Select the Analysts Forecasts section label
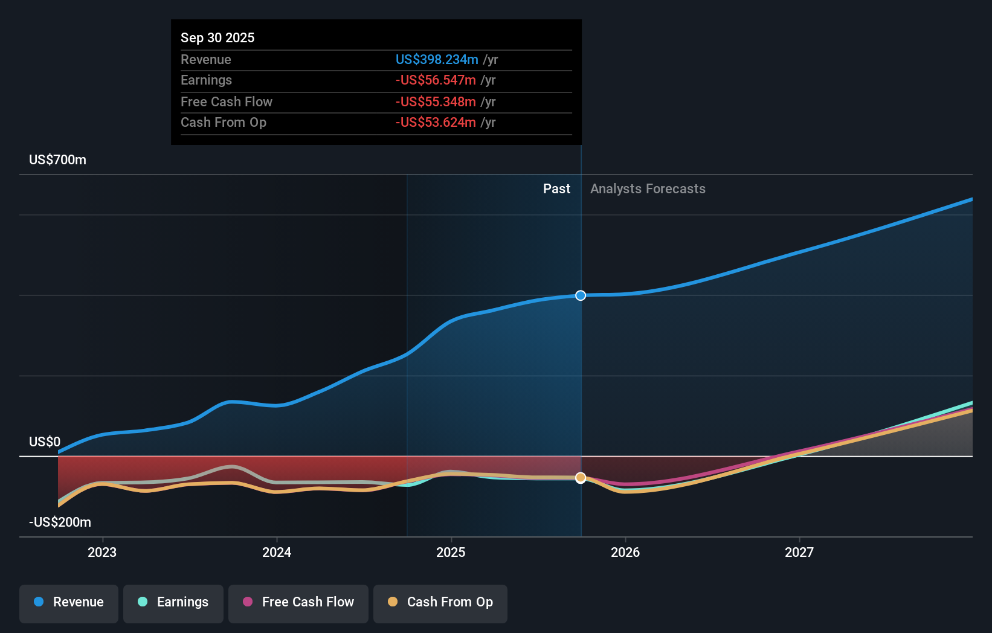 [x=648, y=188]
